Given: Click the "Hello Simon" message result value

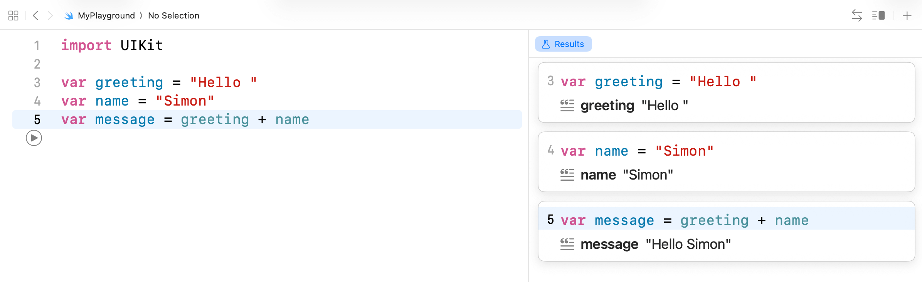Looking at the screenshot, I should 688,244.
